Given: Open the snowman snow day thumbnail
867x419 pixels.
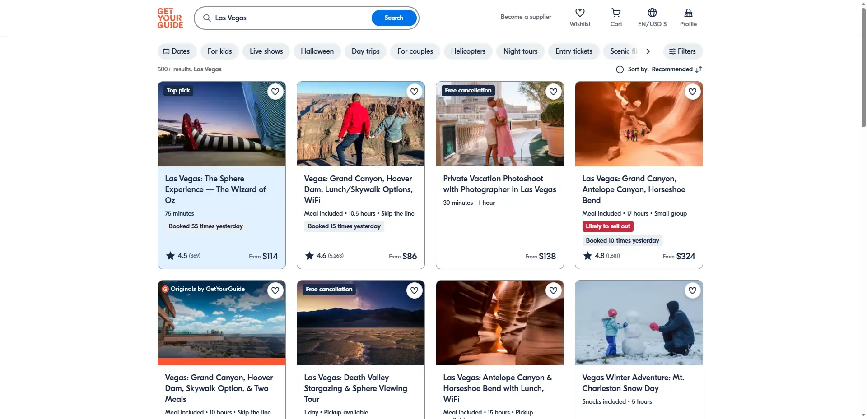Looking at the screenshot, I should pyautogui.click(x=639, y=323).
